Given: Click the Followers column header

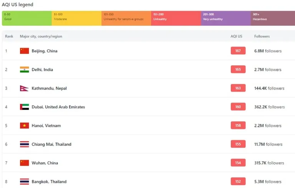Looking at the screenshot, I should click(262, 37).
